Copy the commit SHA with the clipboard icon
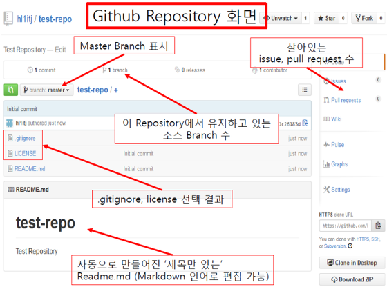387x289 pixels. click(305, 123)
